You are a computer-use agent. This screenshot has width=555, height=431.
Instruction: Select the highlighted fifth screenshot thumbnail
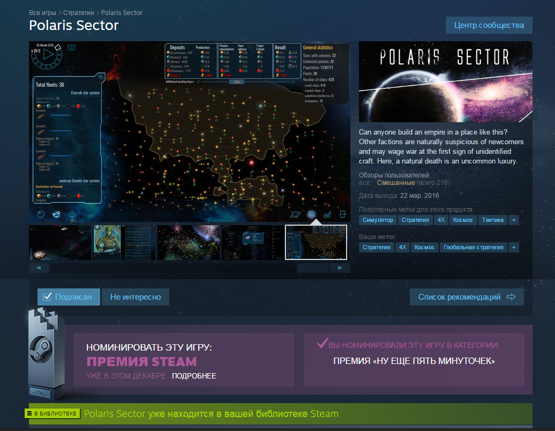316,243
